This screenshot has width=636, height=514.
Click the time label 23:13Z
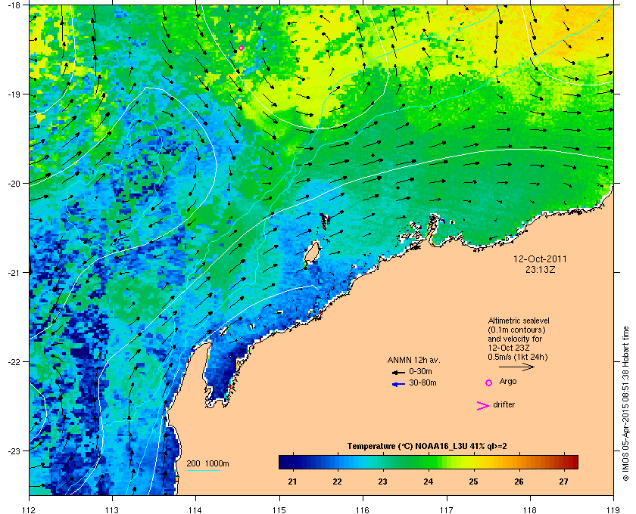(541, 269)
